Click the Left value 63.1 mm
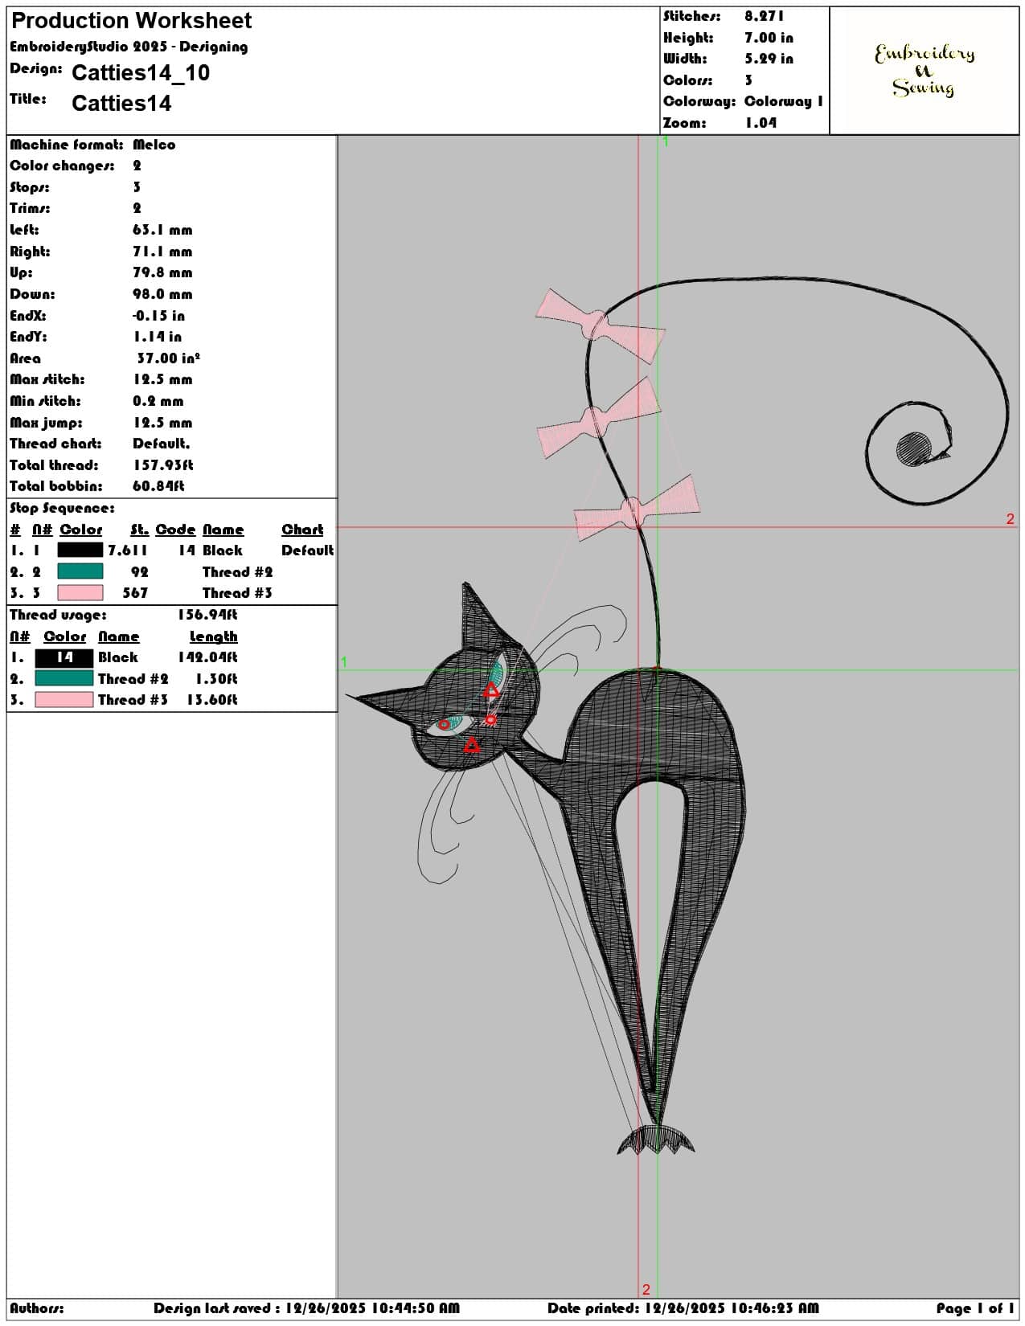1025x1326 pixels. 162,230
